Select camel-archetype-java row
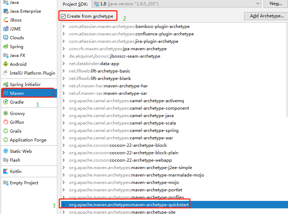 (174, 116)
